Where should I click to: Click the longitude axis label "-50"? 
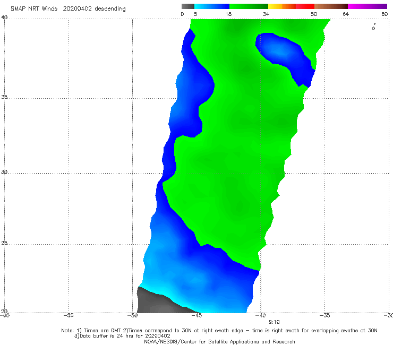coord(132,315)
